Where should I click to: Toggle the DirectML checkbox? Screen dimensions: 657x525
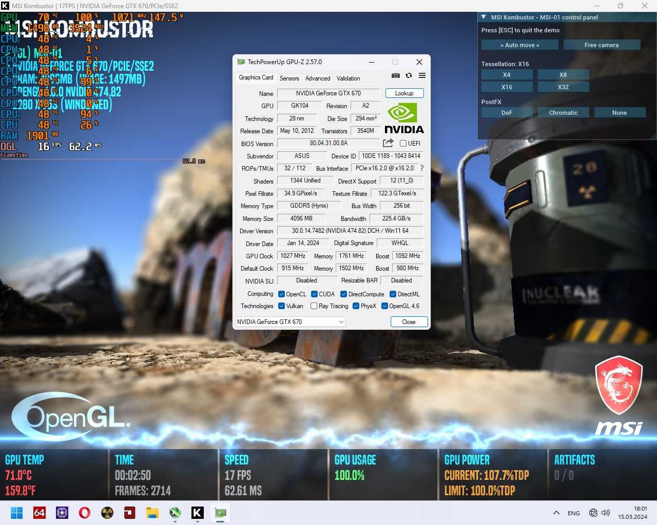pos(393,294)
